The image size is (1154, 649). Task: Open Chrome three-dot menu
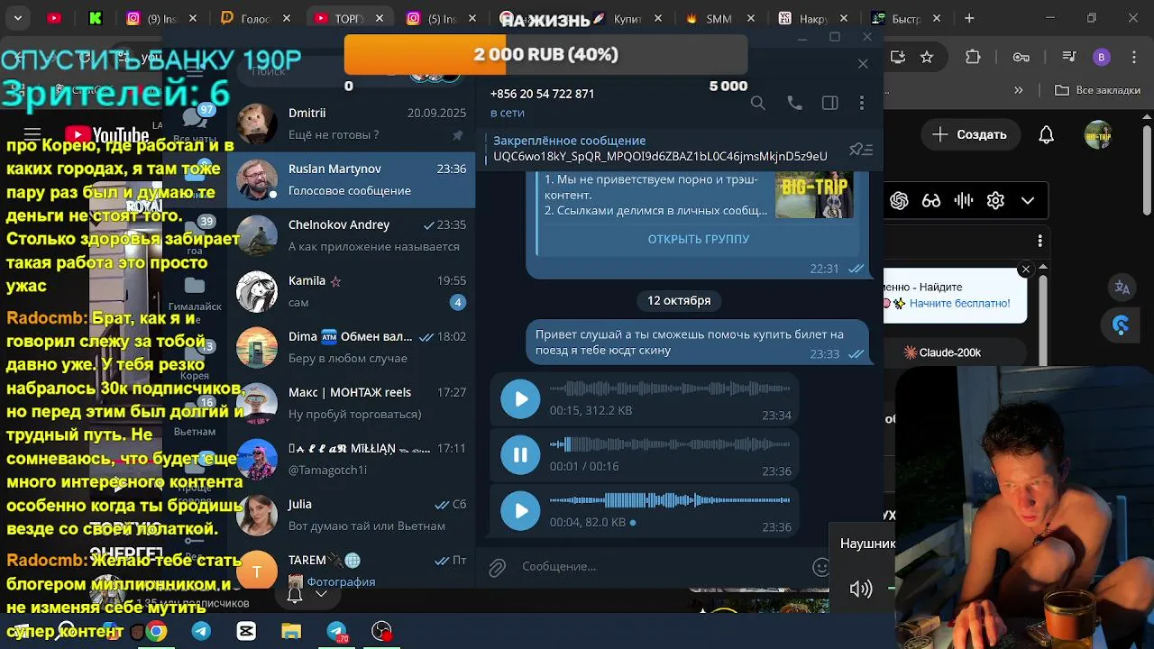click(1134, 57)
